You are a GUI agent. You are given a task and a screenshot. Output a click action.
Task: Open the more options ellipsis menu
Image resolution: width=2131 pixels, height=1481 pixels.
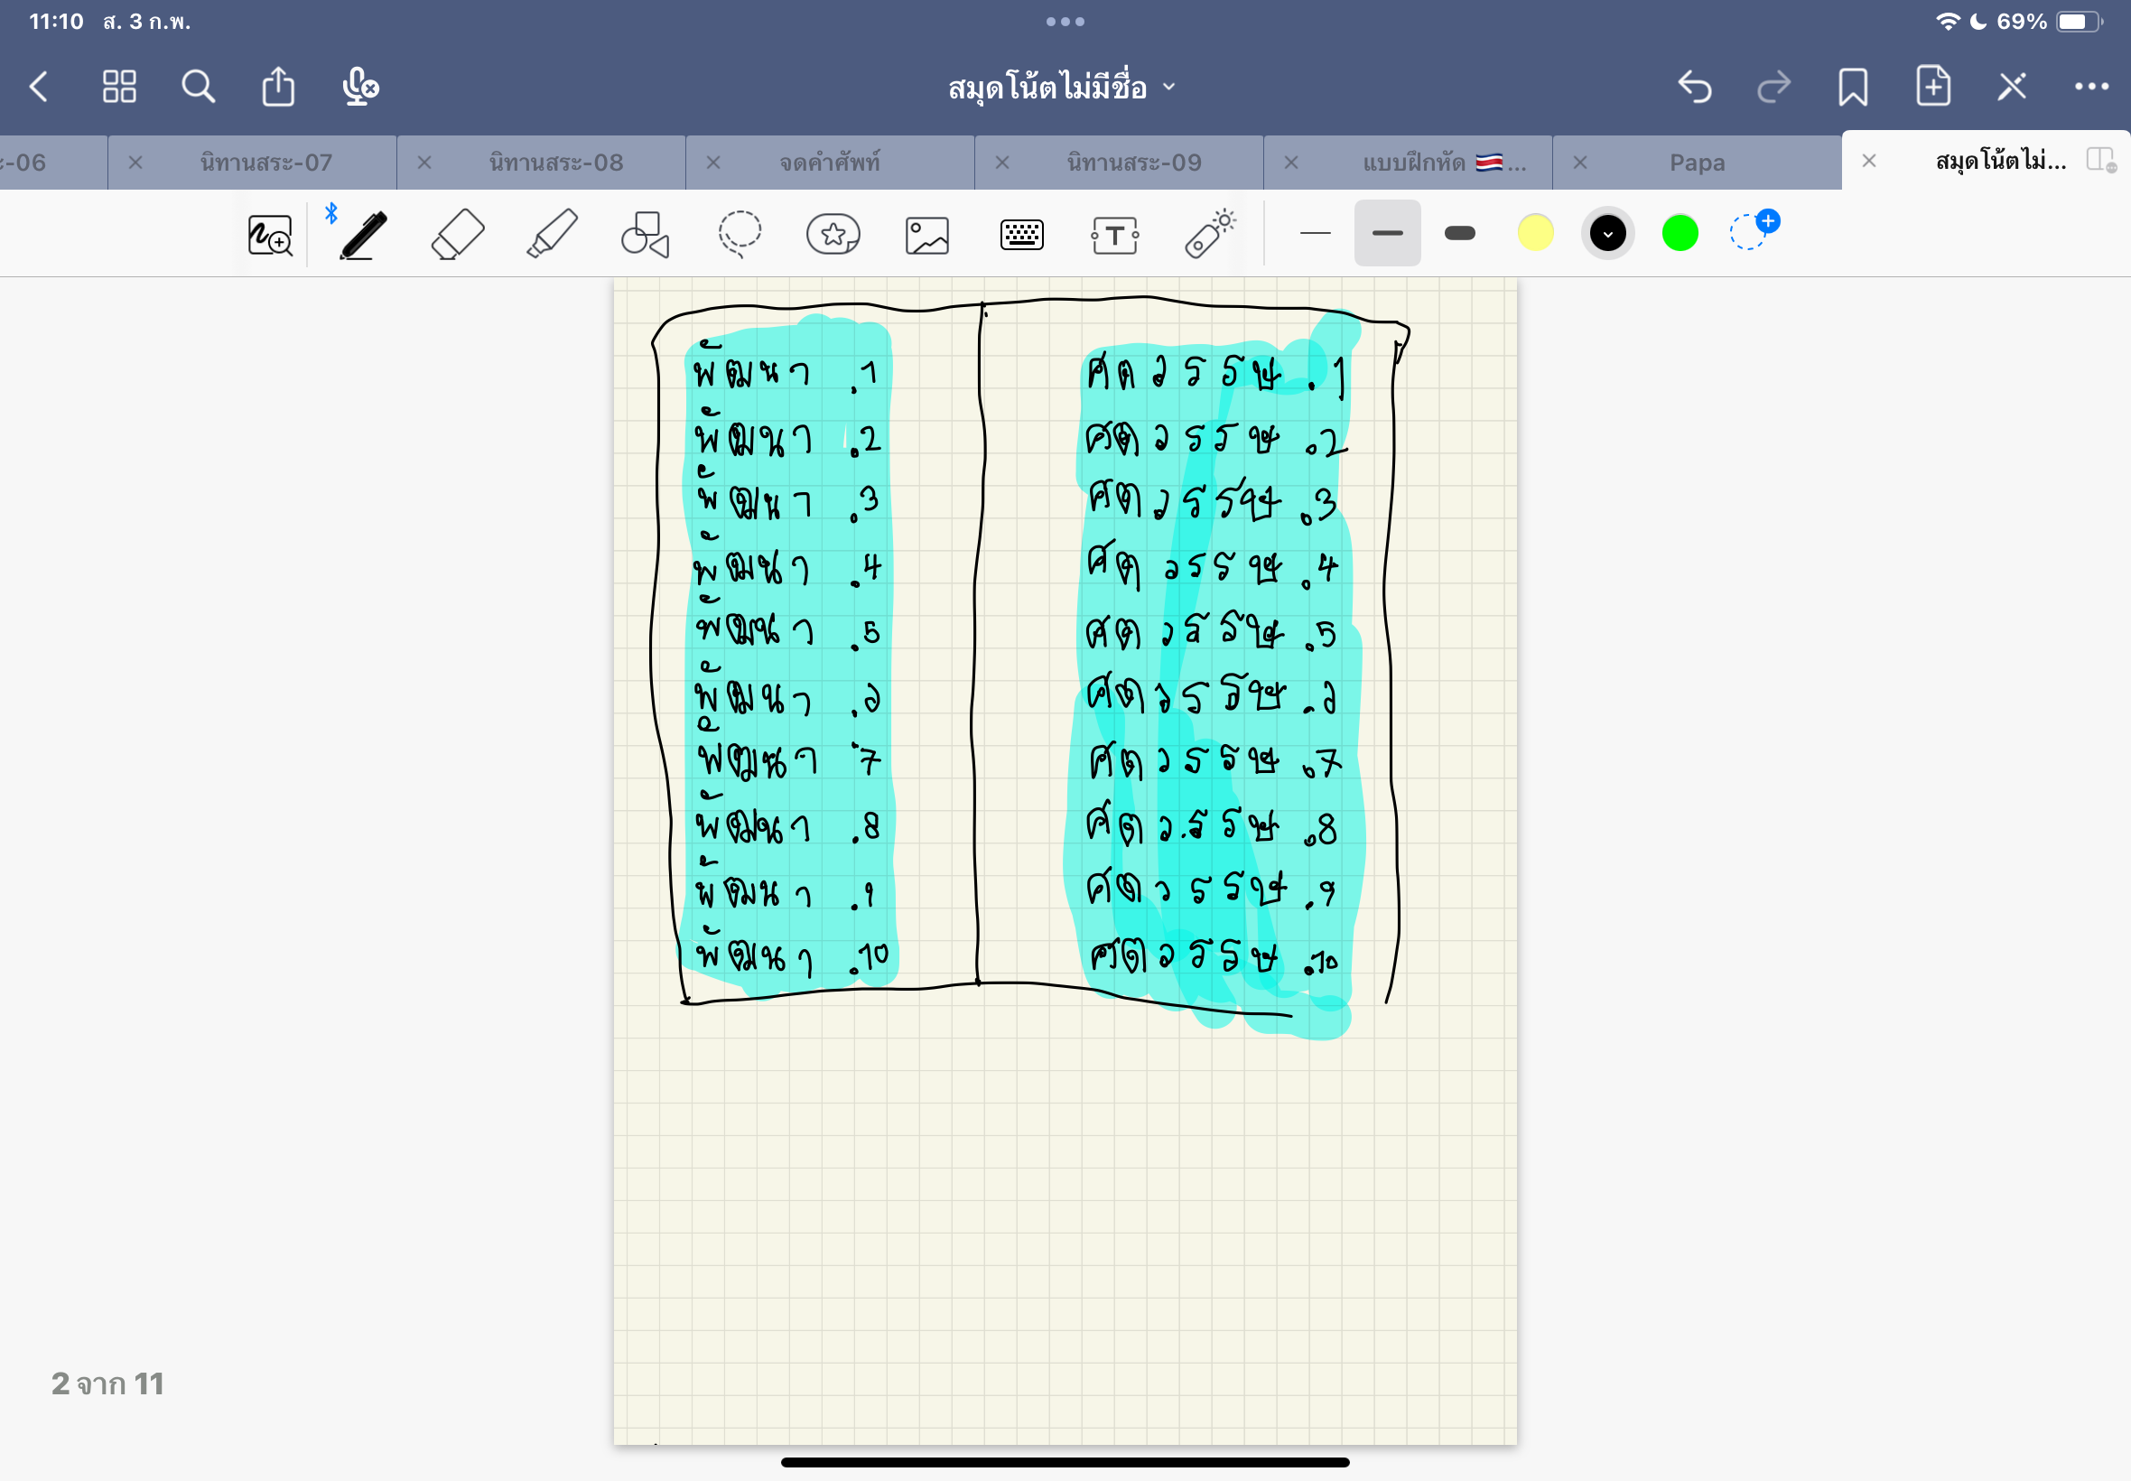(x=2091, y=87)
